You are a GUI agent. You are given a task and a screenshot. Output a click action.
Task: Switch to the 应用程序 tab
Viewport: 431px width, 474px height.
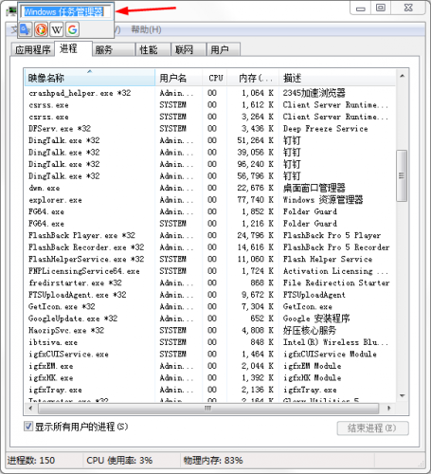point(33,49)
